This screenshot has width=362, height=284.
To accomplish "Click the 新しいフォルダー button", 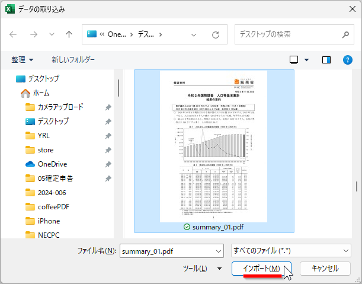I will click(73, 60).
